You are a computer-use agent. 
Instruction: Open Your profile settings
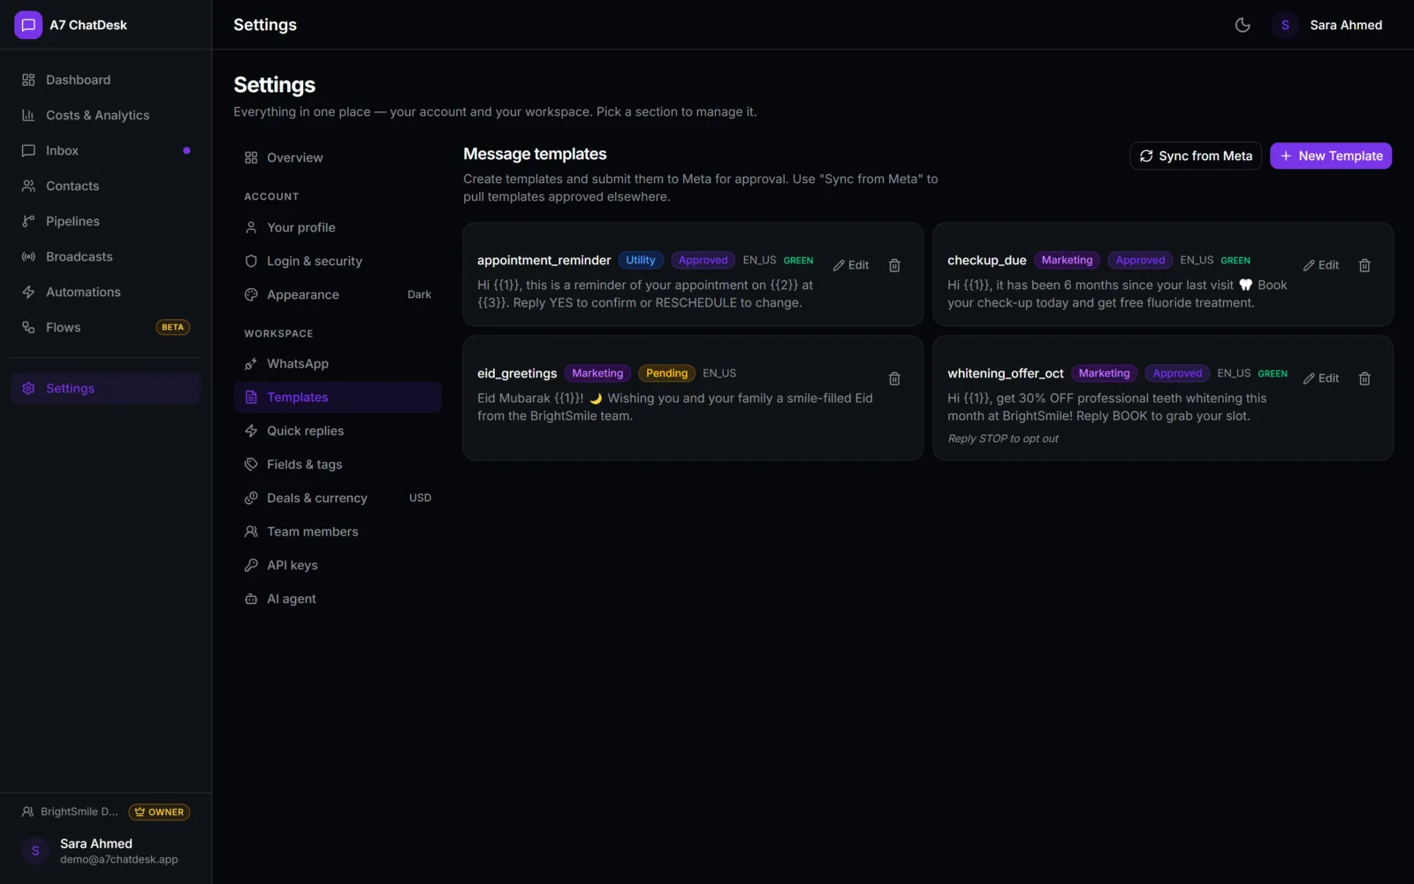[338, 227]
